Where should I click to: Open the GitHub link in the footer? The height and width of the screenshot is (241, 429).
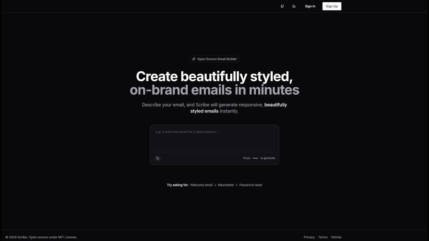336,237
